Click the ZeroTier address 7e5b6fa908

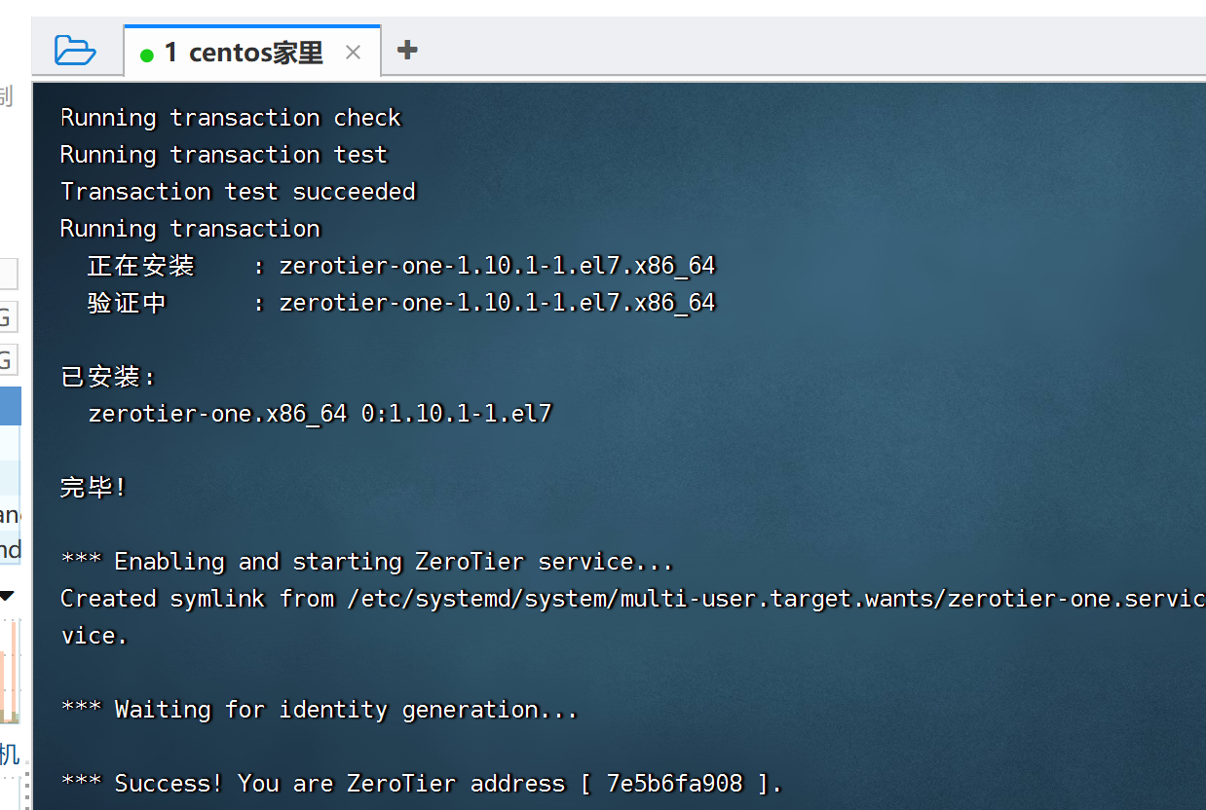click(674, 784)
